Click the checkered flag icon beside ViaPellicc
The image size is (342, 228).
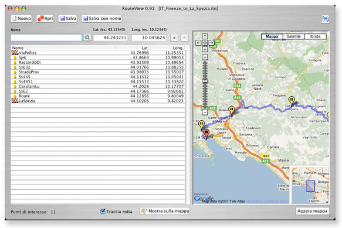coord(15,53)
